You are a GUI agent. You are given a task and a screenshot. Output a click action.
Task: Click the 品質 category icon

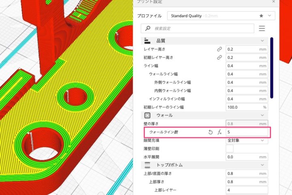coord(147,41)
